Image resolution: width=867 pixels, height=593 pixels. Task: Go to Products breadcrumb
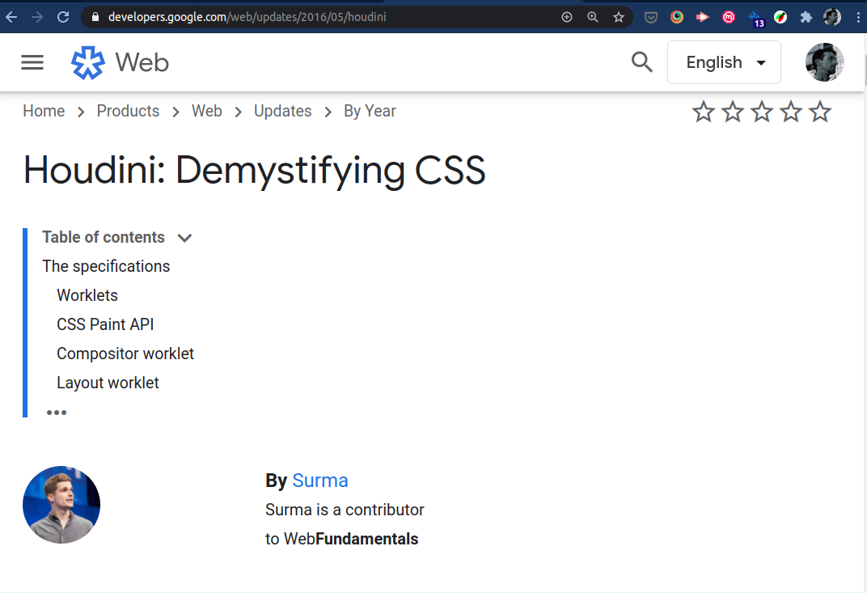(x=128, y=111)
